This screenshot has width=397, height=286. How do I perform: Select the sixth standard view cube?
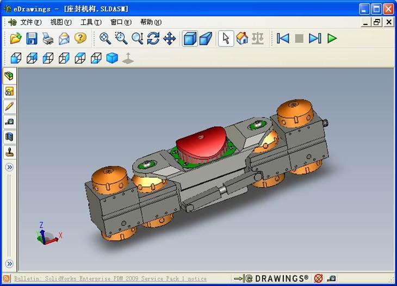pos(96,58)
